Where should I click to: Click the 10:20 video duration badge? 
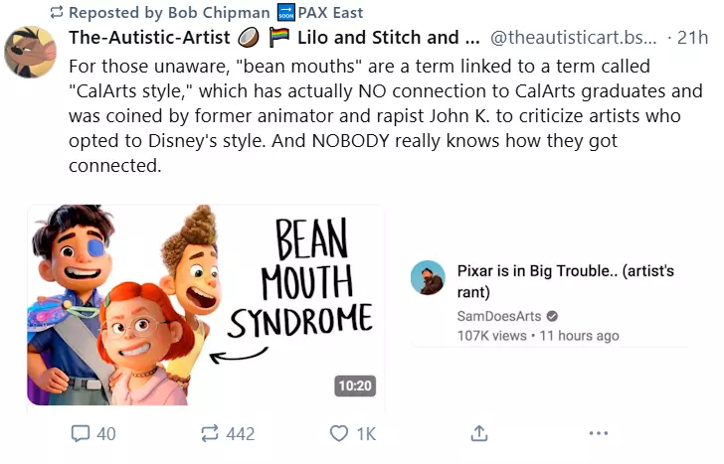(x=355, y=386)
